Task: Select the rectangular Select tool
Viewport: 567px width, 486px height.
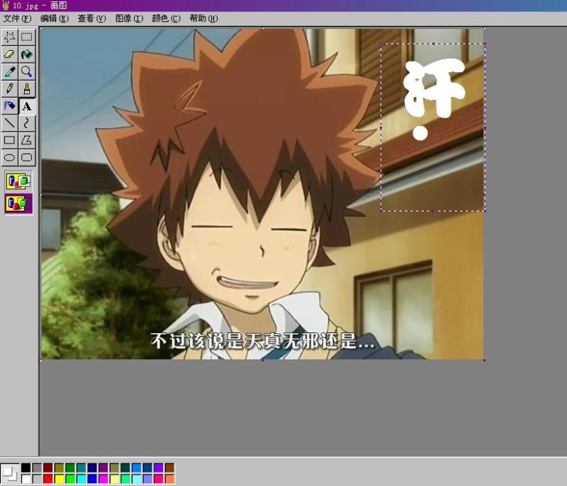Action: (27, 37)
